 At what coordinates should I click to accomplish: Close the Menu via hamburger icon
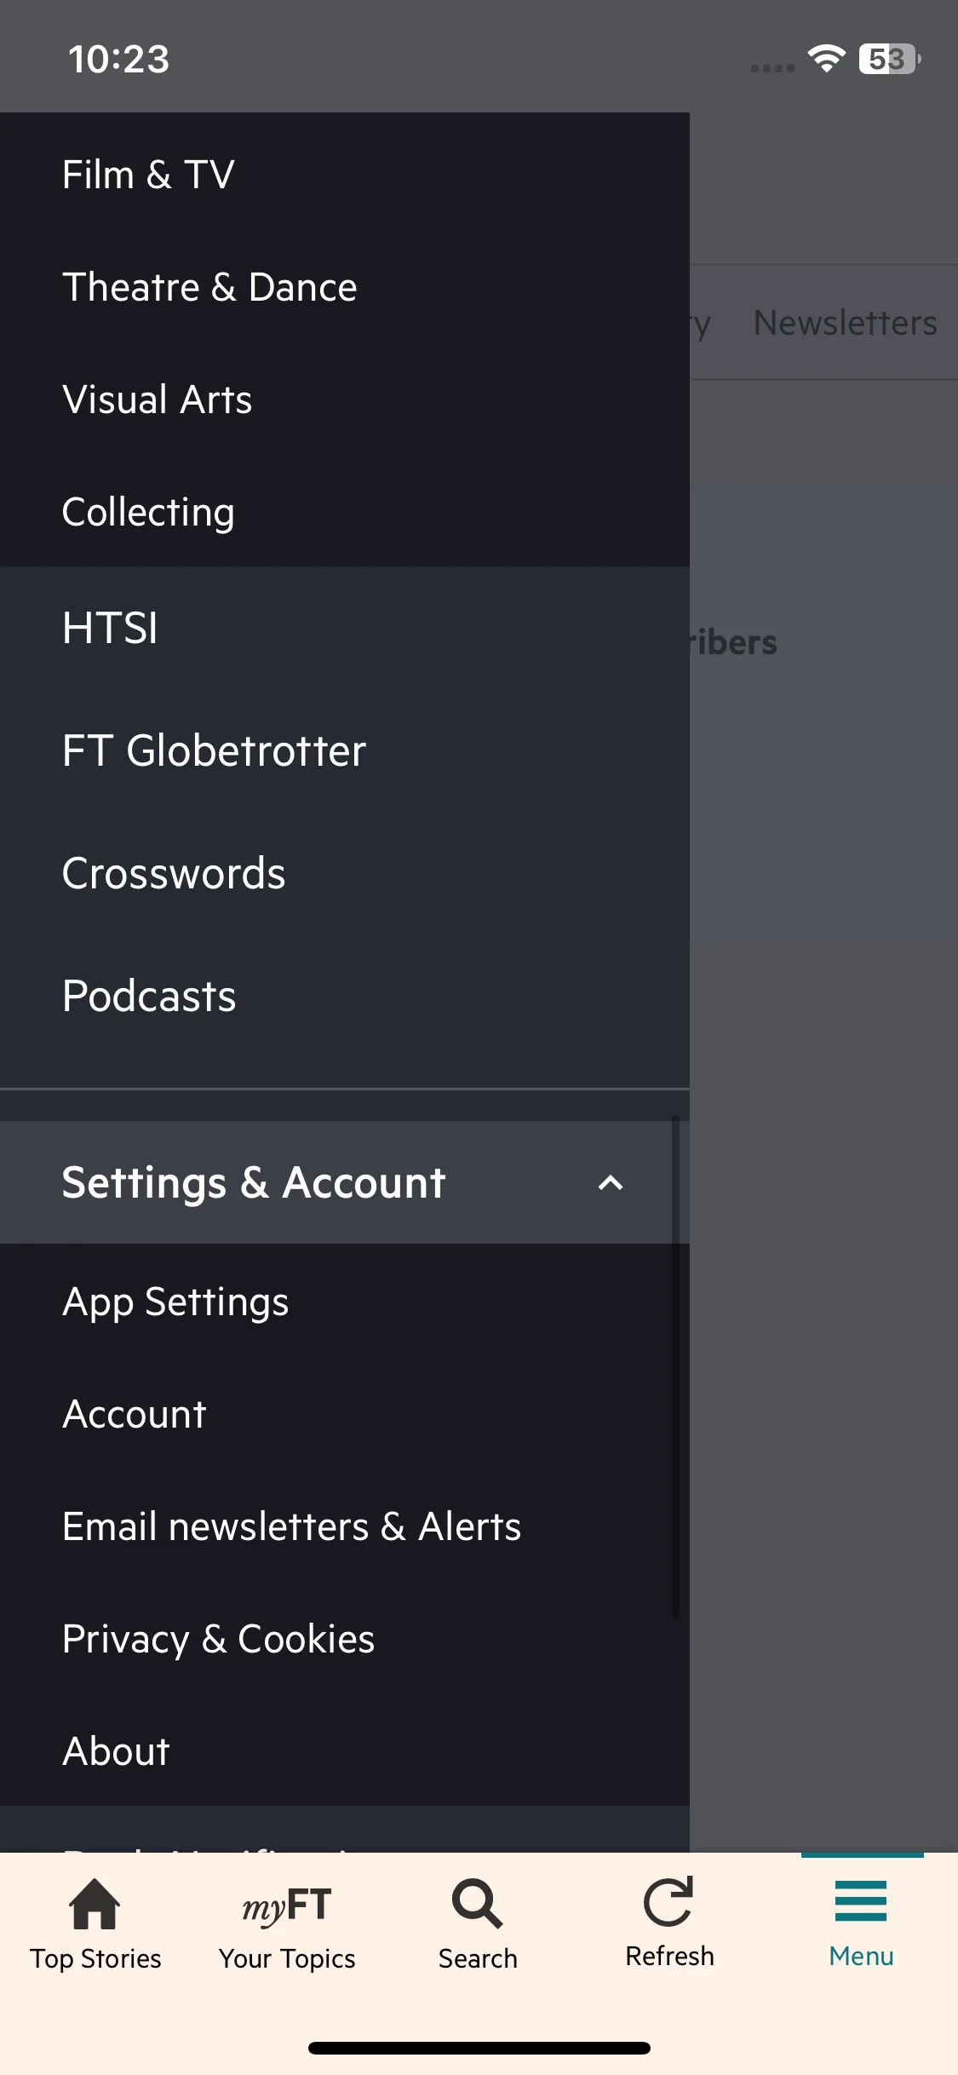pyautogui.click(x=861, y=1901)
